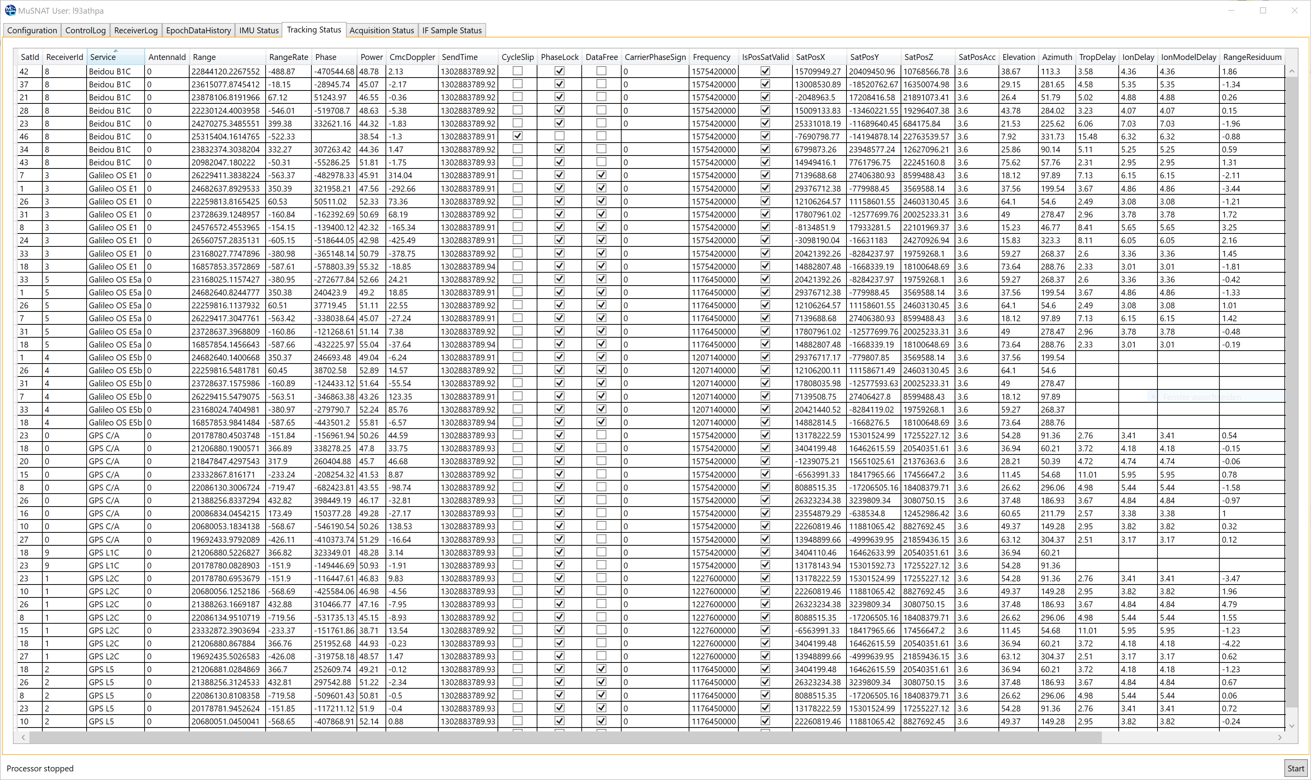Sort by the Phase column header
This screenshot has height=780, width=1311.
(334, 57)
